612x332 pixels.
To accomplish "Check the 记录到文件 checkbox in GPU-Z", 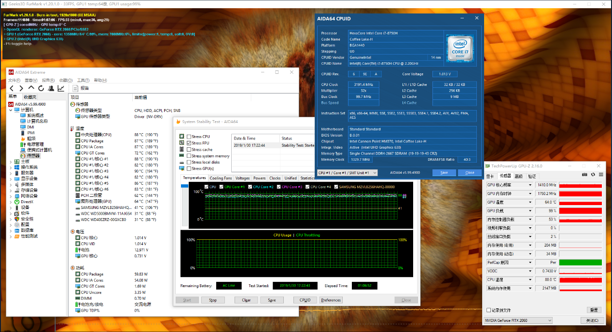I will coord(489,310).
